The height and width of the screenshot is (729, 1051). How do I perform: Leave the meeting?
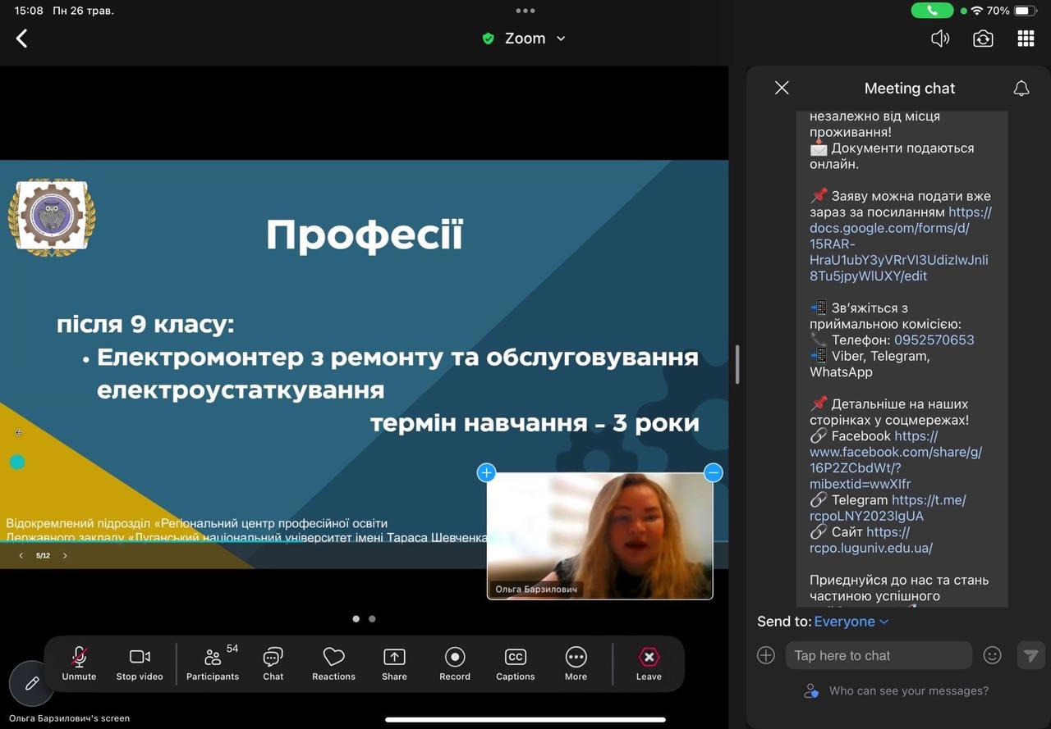(649, 663)
